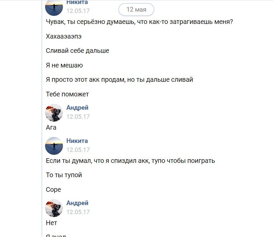Click Никита's avatar above «Если ты думал»
Viewport: 273px width, 237px height.
click(54, 146)
